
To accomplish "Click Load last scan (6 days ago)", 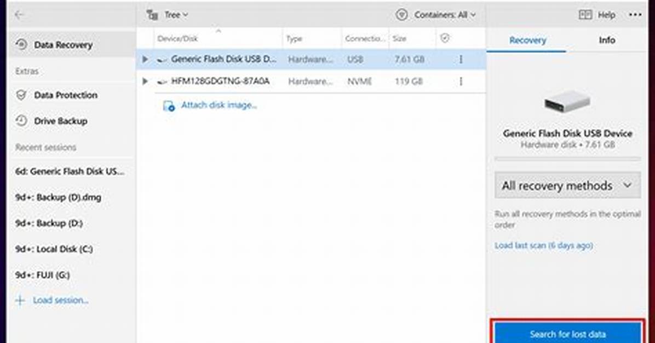I will tap(543, 245).
